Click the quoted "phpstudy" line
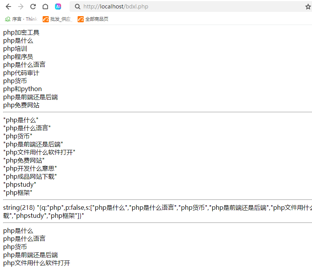The height and width of the screenshot is (267, 312). pyautogui.click(x=20, y=185)
